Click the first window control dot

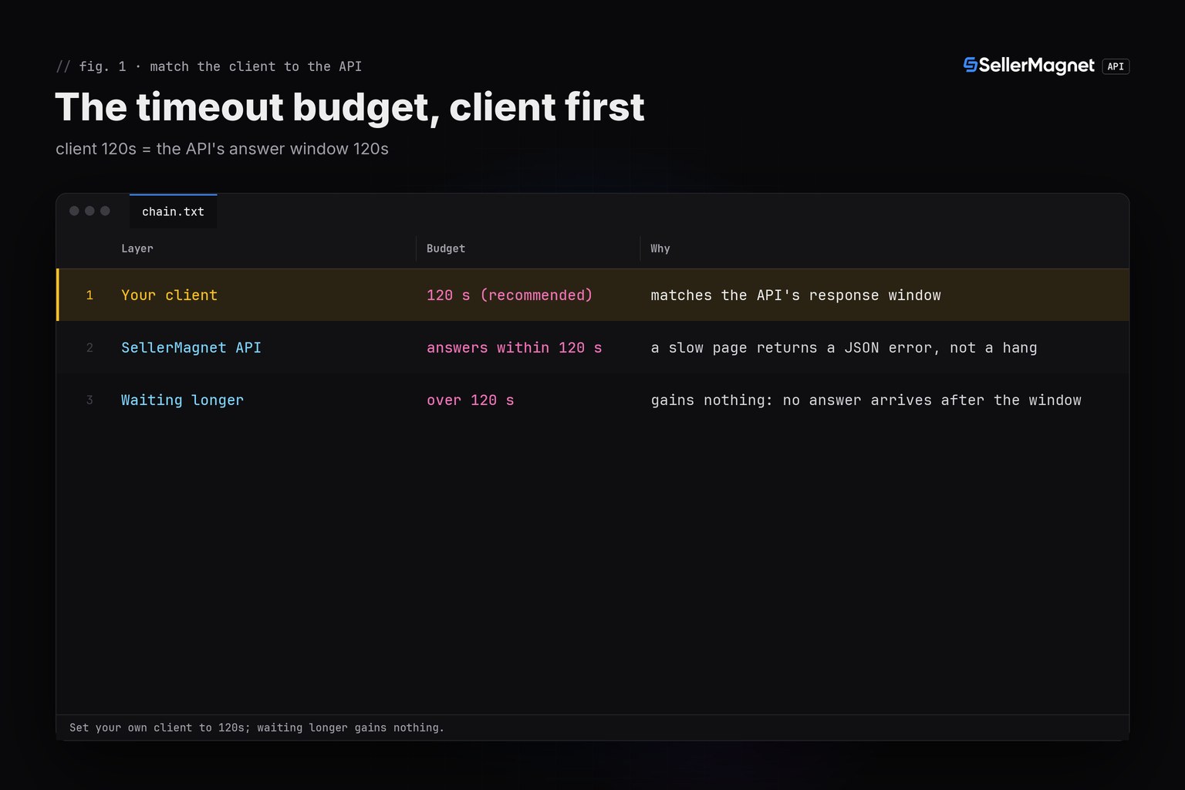[74, 211]
